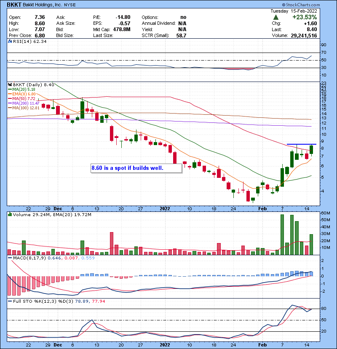Select the stochastic %D value 77.94

coord(98,301)
